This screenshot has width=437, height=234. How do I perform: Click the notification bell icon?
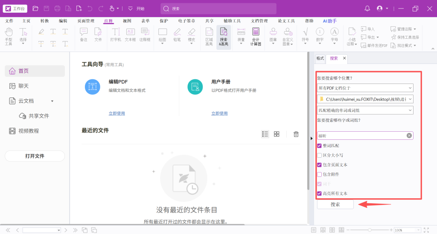[367, 9]
